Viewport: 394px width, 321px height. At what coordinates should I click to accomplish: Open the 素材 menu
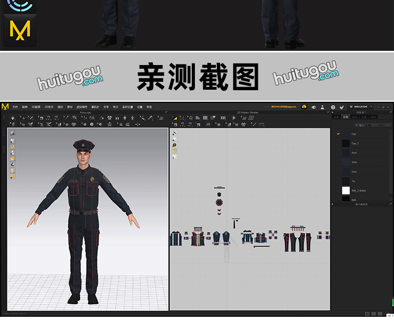pos(69,106)
